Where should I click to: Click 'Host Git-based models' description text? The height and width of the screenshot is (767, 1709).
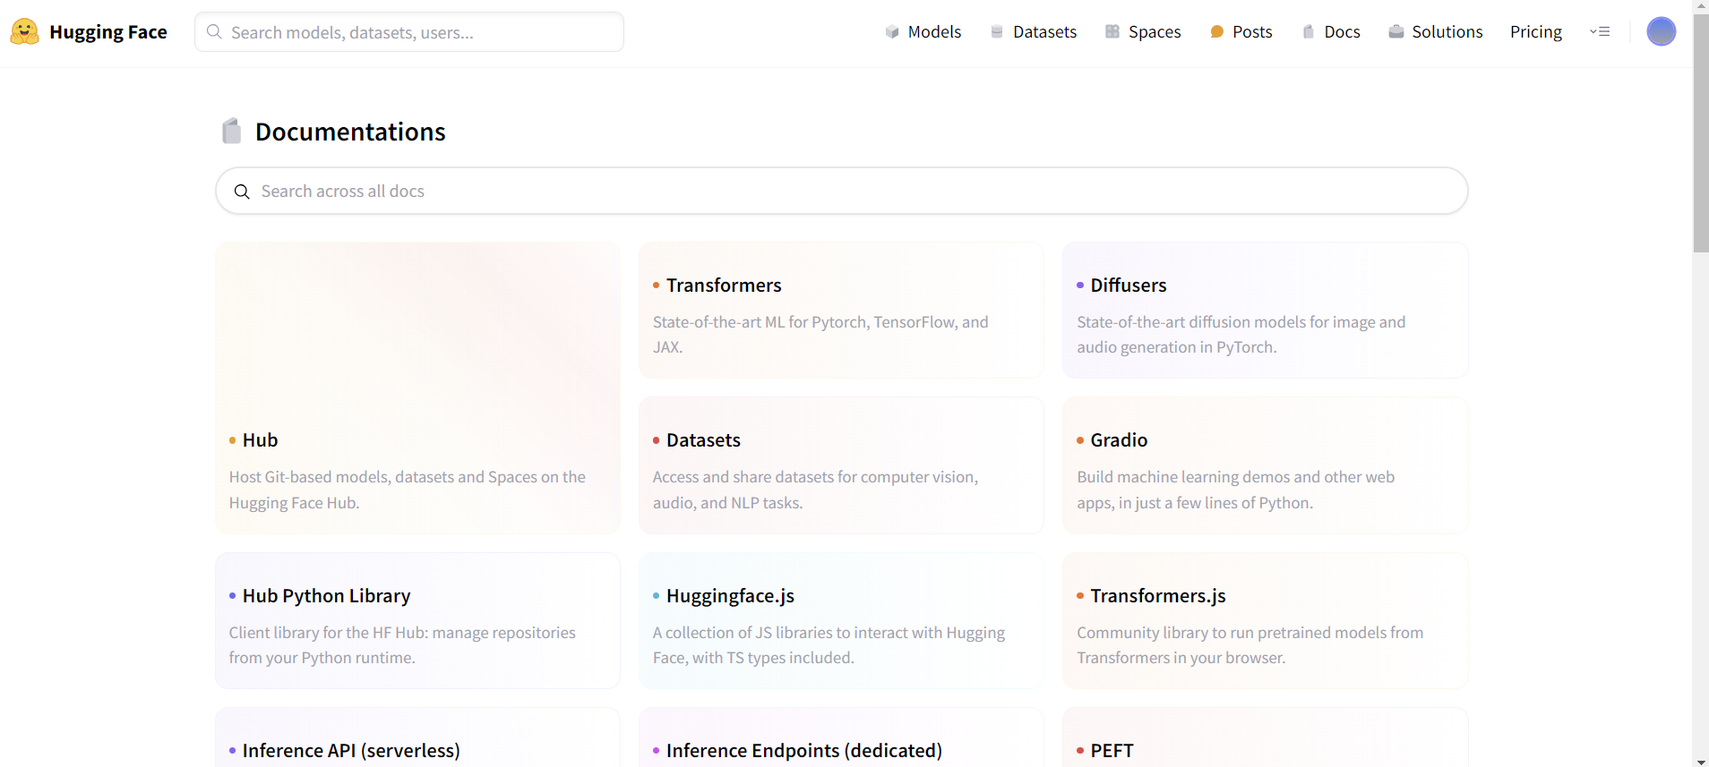pyautogui.click(x=408, y=490)
